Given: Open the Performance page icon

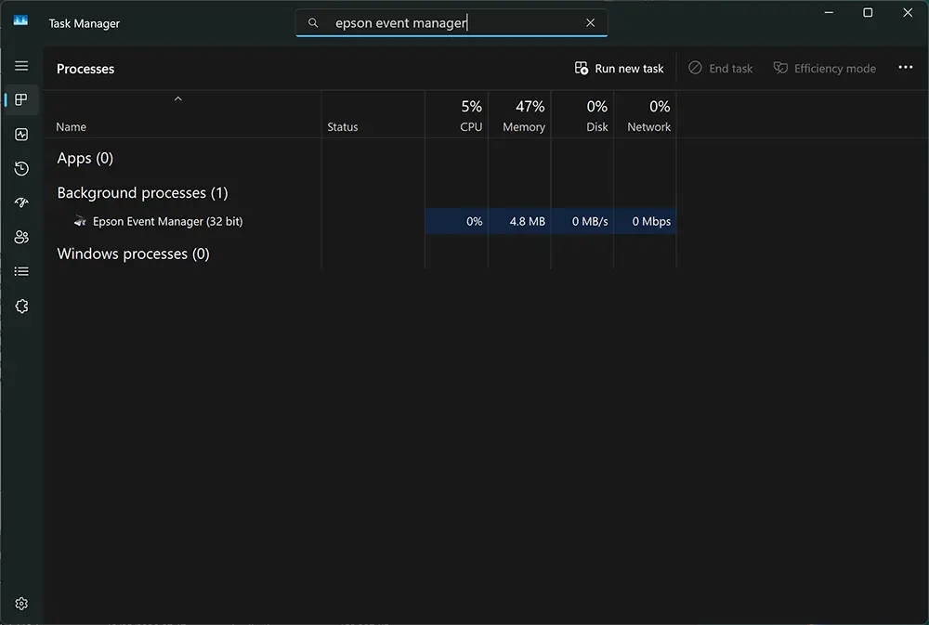Looking at the screenshot, I should pos(21,135).
